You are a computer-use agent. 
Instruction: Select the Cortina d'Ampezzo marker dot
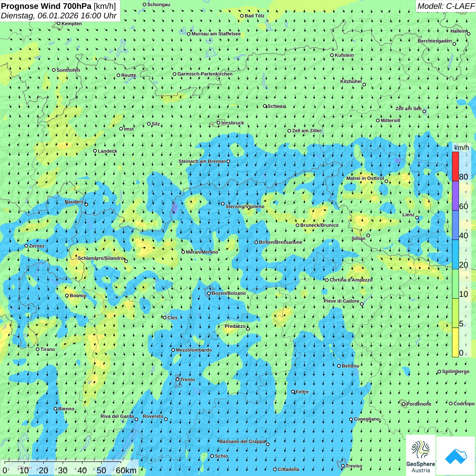[x=327, y=280]
